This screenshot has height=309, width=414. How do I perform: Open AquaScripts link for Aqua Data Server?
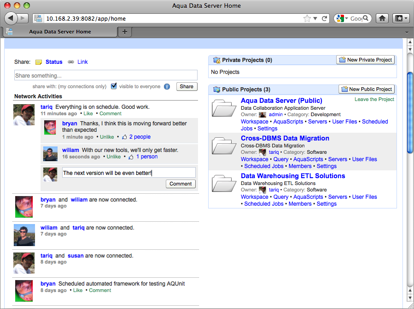pos(288,122)
